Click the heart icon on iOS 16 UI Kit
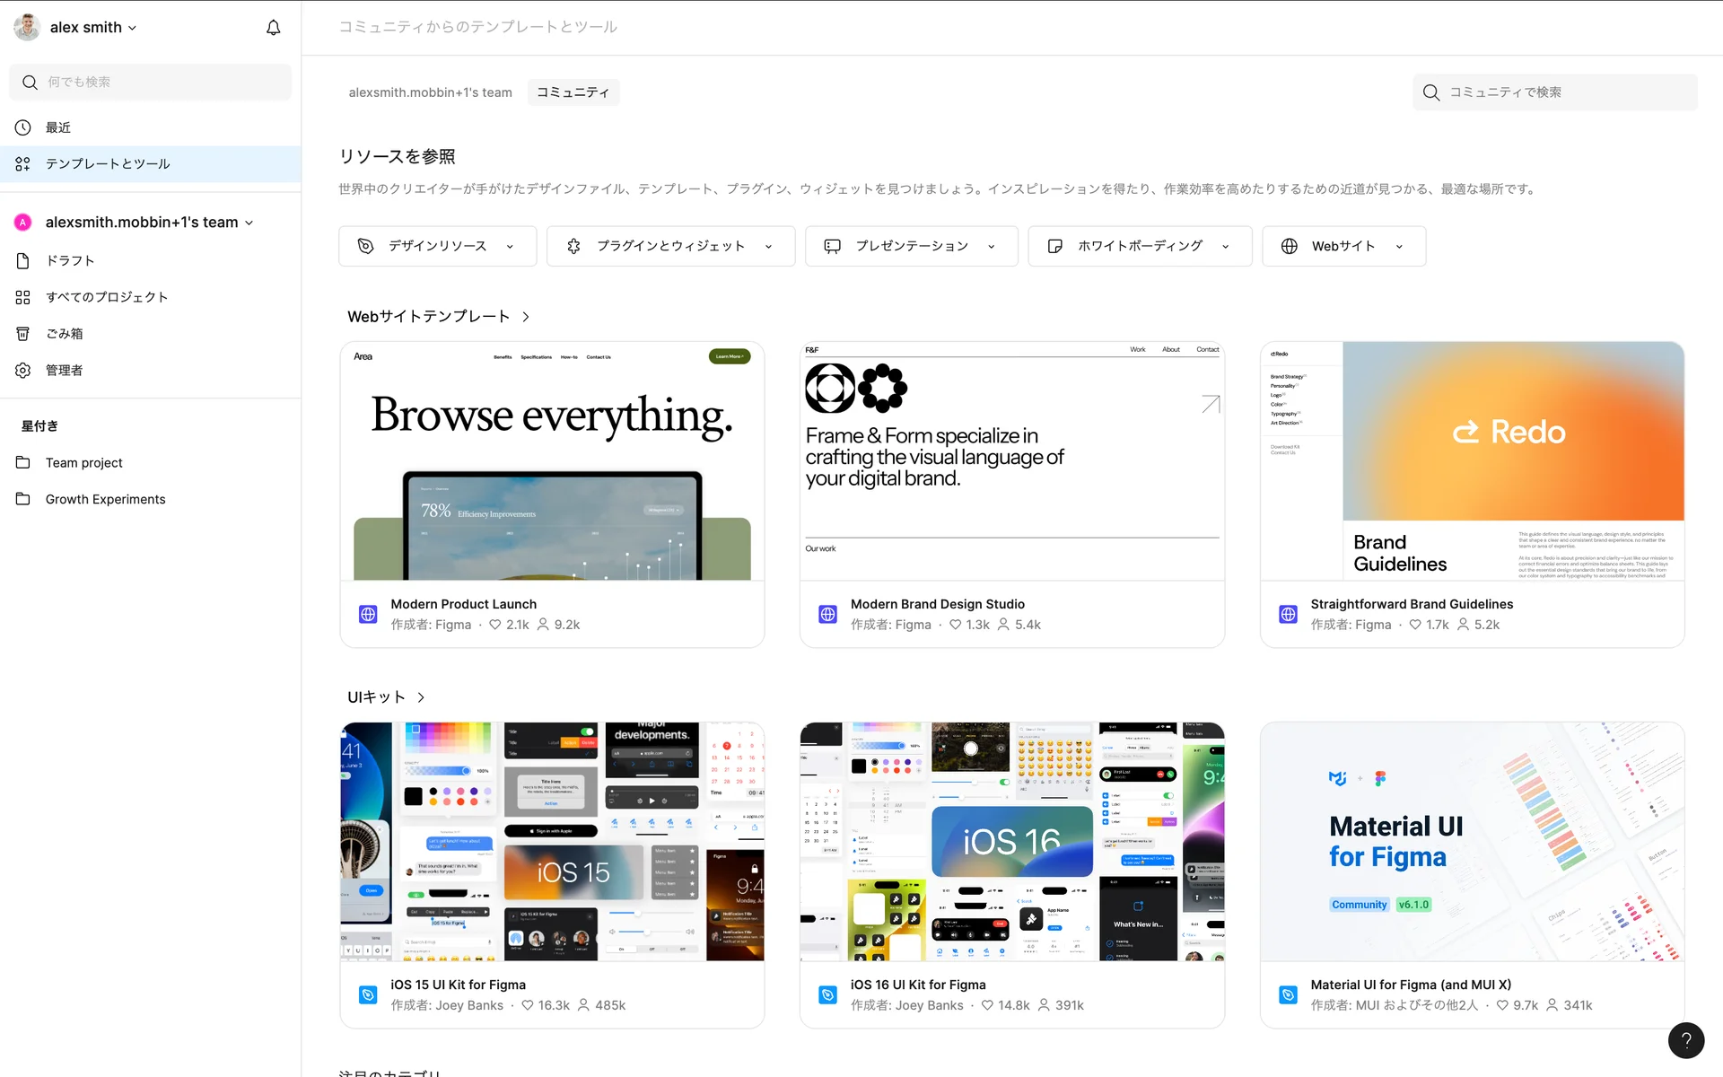The width and height of the screenshot is (1723, 1077). point(987,1005)
